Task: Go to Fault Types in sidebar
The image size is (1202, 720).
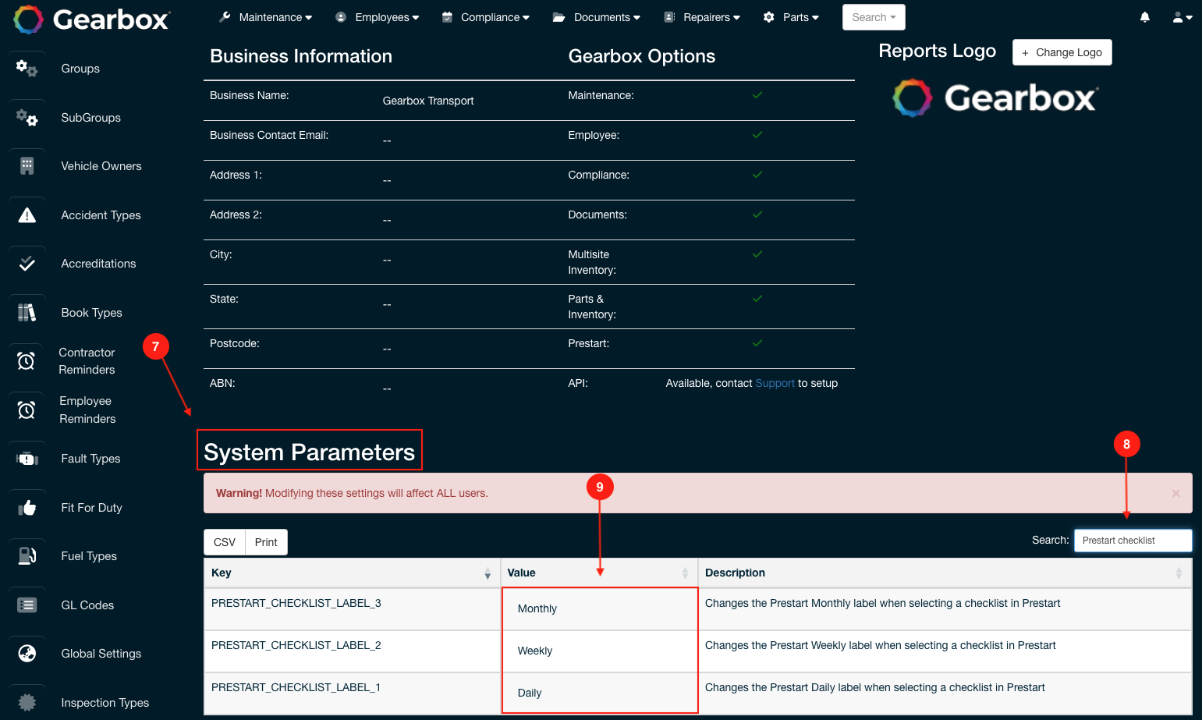Action: point(90,459)
